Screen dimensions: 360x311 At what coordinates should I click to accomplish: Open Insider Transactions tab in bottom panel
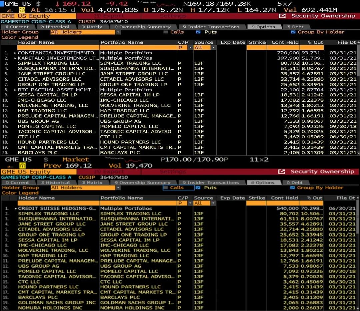[x=212, y=183]
